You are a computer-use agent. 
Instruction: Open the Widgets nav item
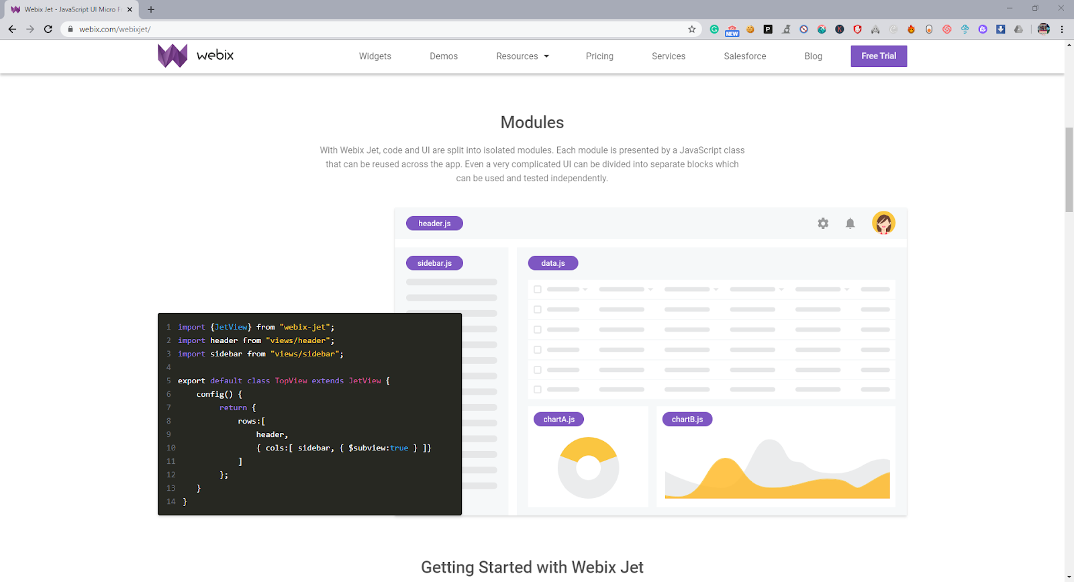375,56
